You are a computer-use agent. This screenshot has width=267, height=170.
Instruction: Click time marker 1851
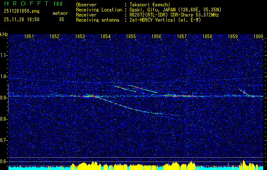(29, 36)
